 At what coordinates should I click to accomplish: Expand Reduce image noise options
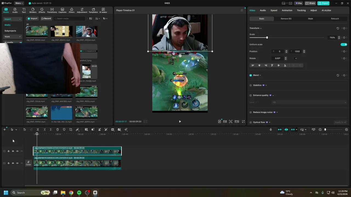coord(277,112)
